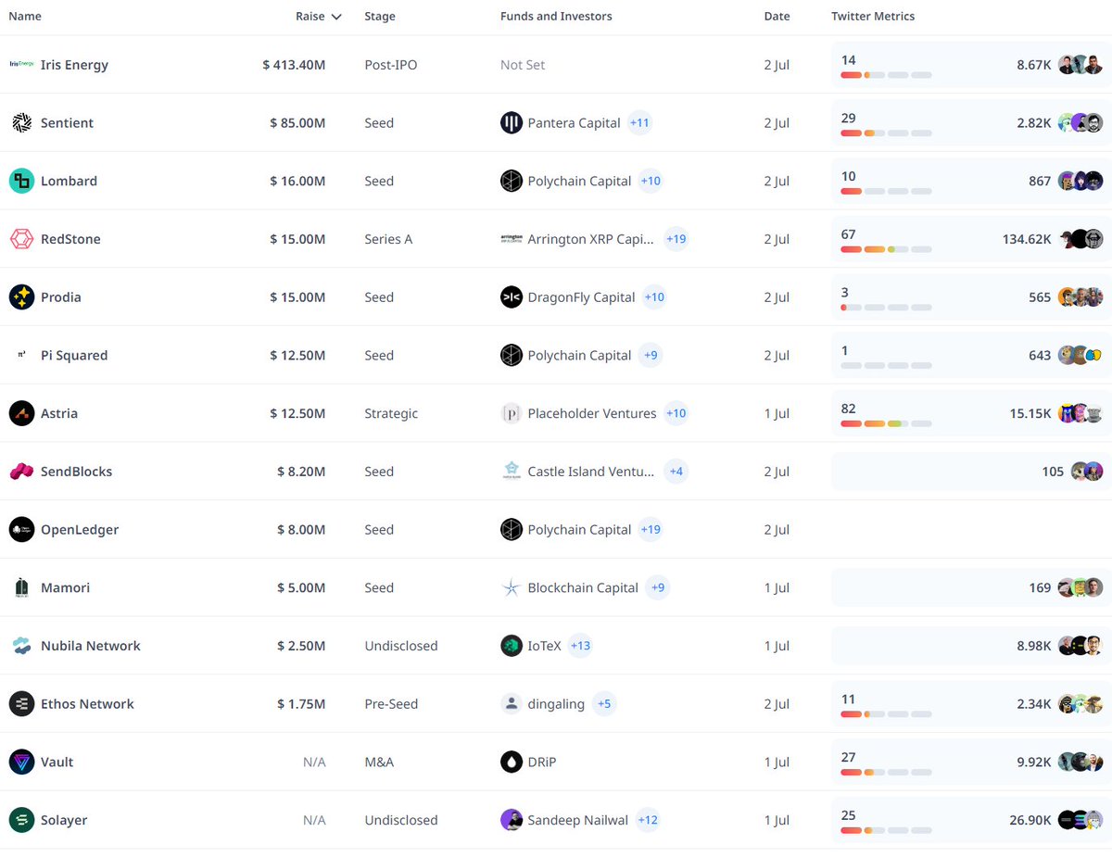This screenshot has width=1112, height=857.
Task: Click Astria's Twitter score bar of 82
Action: 886,424
